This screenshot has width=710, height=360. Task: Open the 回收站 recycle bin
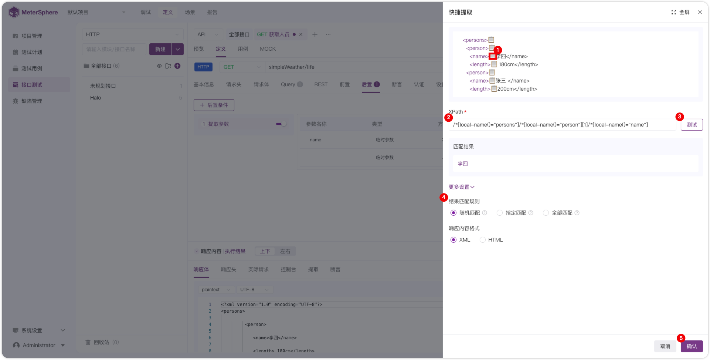[102, 342]
